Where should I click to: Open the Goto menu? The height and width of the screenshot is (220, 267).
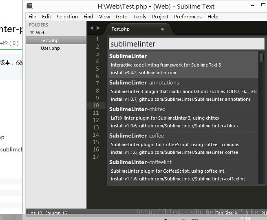coord(121,17)
